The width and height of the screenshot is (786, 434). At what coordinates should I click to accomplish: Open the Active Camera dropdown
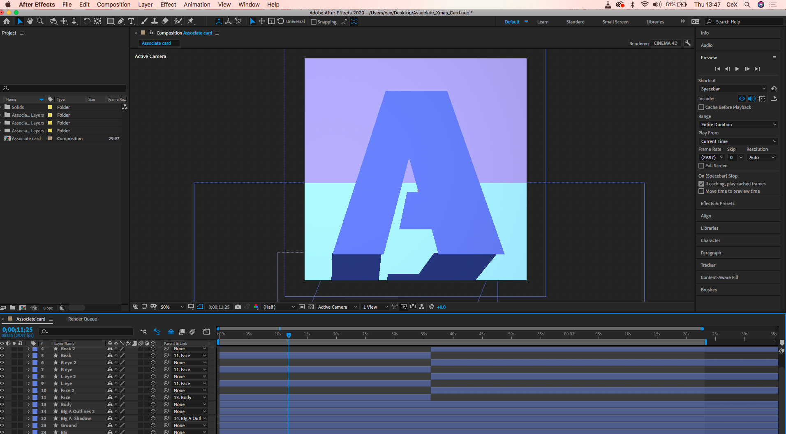pos(336,307)
